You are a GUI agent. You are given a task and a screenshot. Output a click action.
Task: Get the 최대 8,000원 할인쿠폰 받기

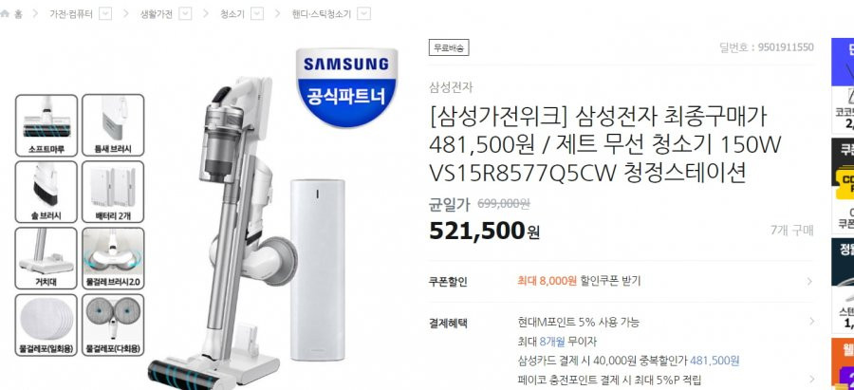pos(579,281)
